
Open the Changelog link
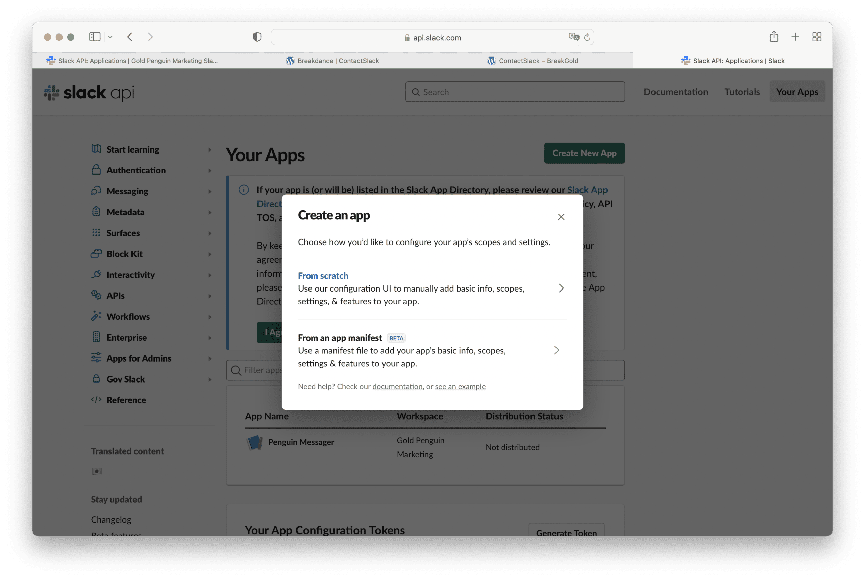point(111,519)
